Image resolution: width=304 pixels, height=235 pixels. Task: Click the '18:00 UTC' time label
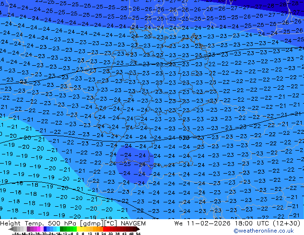(x=252, y=223)
